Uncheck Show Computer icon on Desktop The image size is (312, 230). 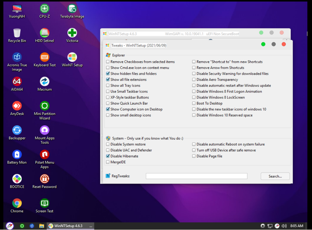click(108, 109)
